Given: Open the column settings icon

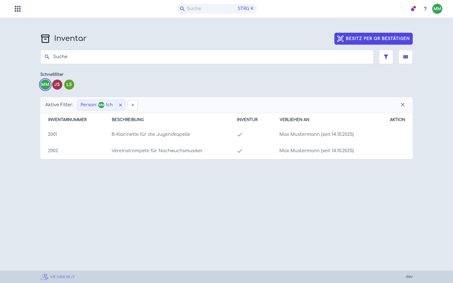Looking at the screenshot, I should (x=405, y=57).
